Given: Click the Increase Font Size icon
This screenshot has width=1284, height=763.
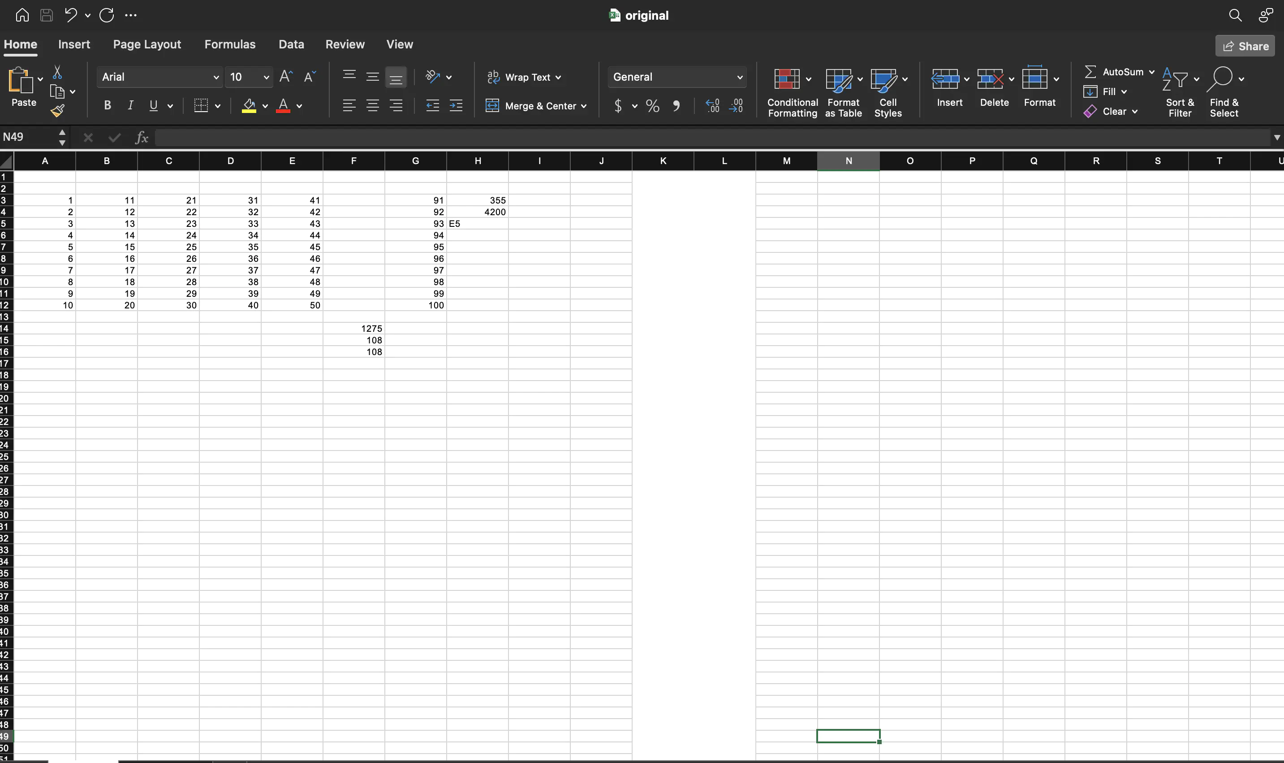Looking at the screenshot, I should pyautogui.click(x=286, y=77).
